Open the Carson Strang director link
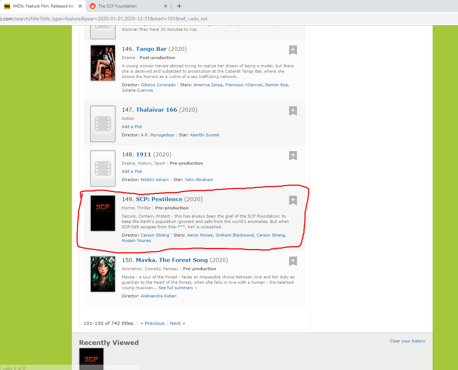The height and width of the screenshot is (370, 458). click(x=155, y=235)
